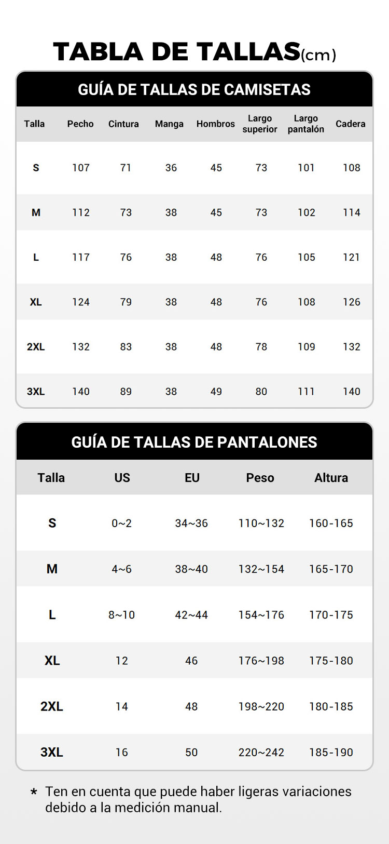Click the Hombros column header
Screen dimensions: 389x844
pyautogui.click(x=215, y=124)
